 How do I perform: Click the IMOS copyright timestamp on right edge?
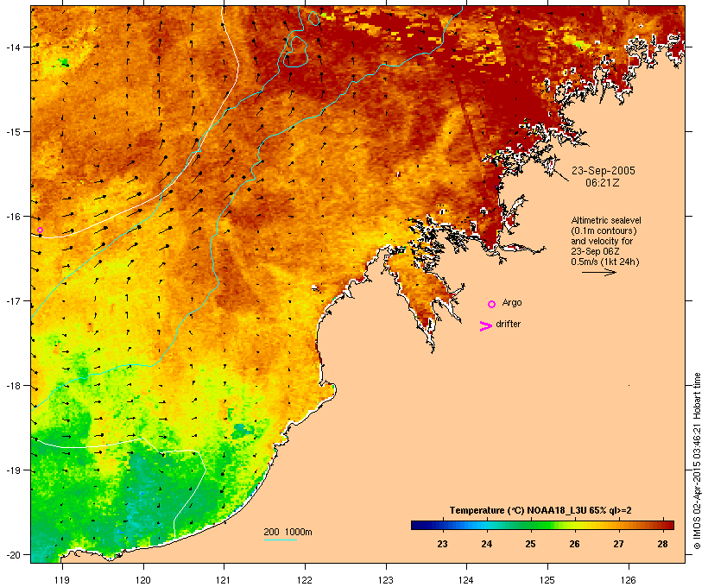(697, 461)
